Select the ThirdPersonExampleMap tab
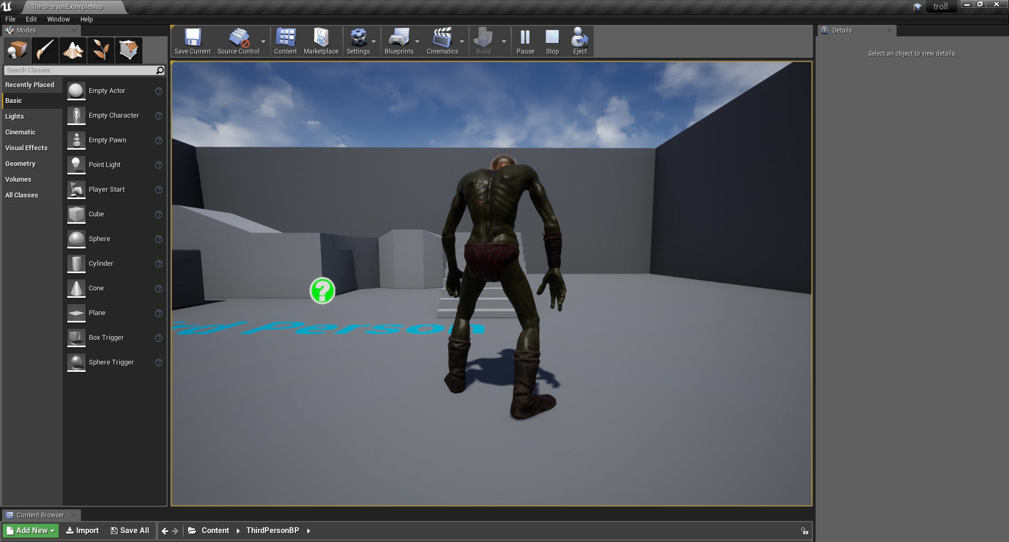Image resolution: width=1009 pixels, height=542 pixels. tap(67, 7)
